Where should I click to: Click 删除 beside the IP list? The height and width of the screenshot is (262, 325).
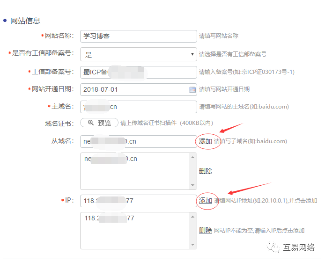click(x=206, y=230)
